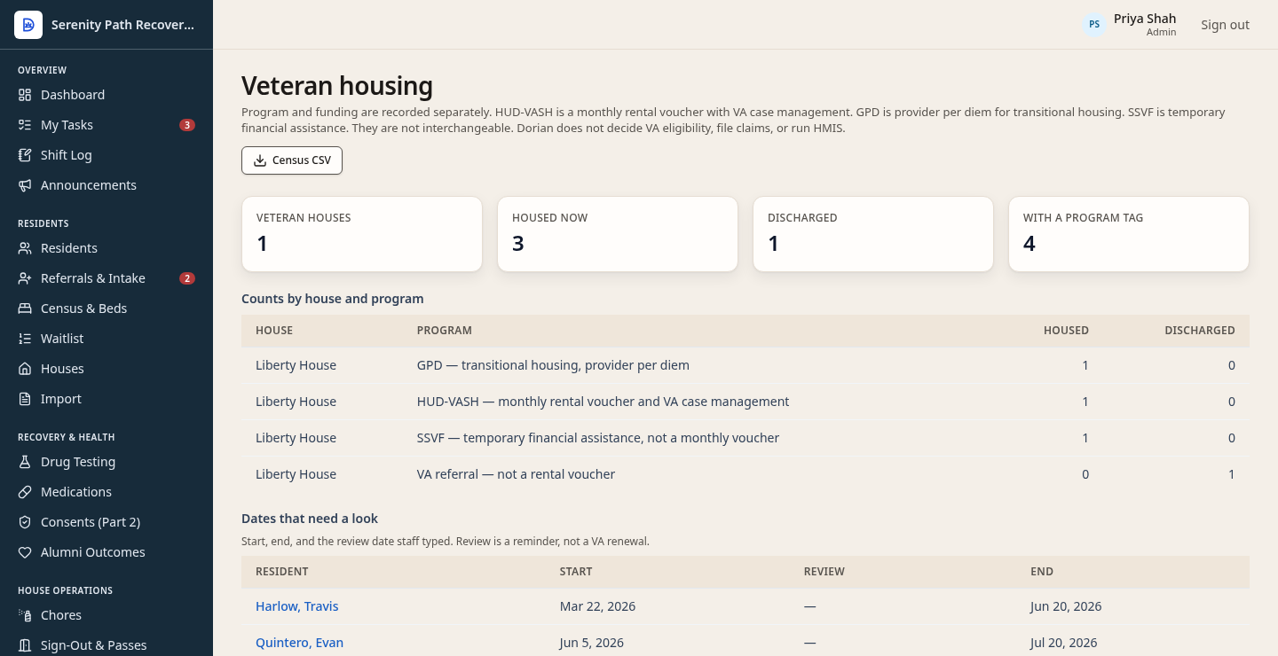Download the Census CSV
This screenshot has height=656, width=1278.
click(292, 160)
